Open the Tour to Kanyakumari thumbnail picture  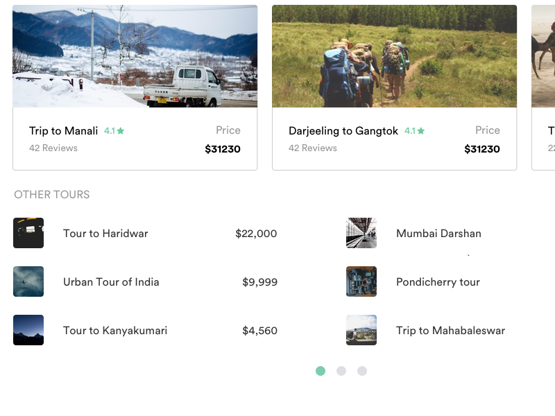(x=28, y=330)
